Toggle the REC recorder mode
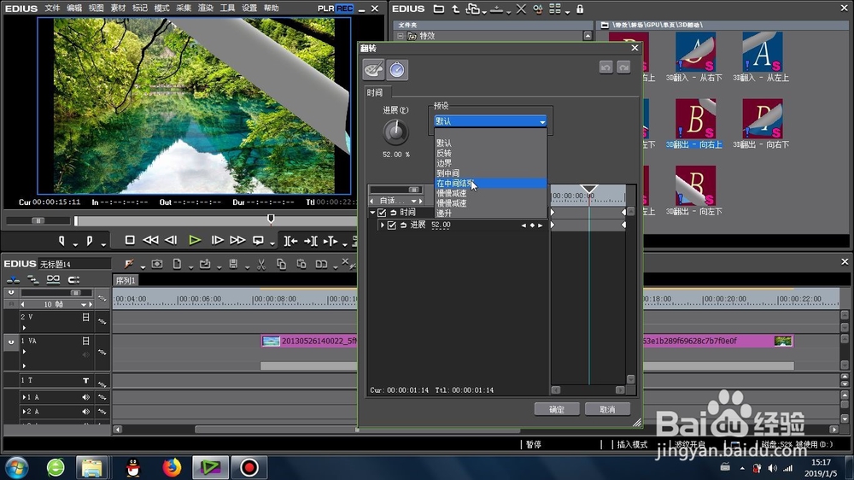 pos(344,9)
